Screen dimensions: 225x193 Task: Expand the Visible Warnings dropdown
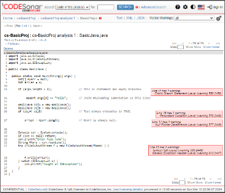click(x=194, y=18)
